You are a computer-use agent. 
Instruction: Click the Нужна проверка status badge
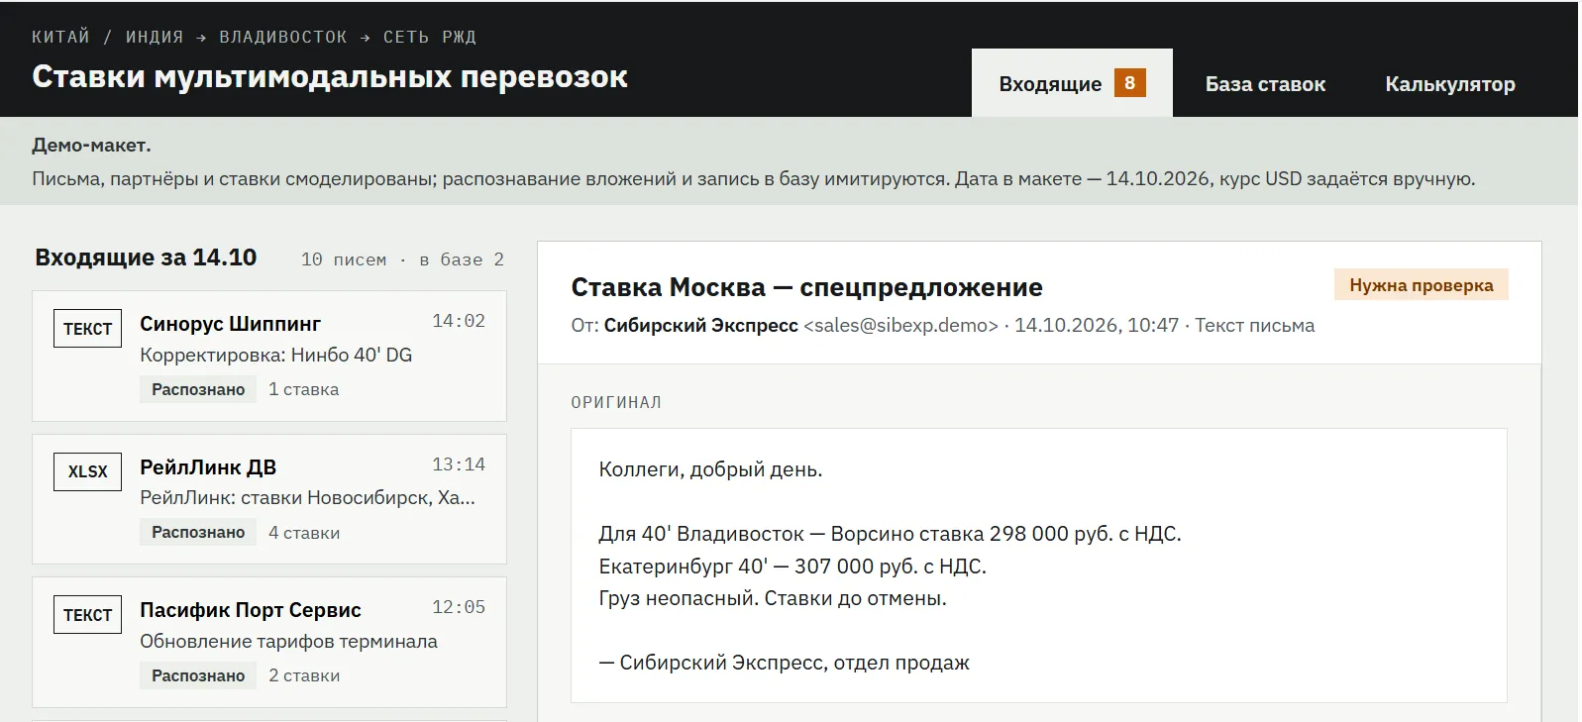[1421, 285]
